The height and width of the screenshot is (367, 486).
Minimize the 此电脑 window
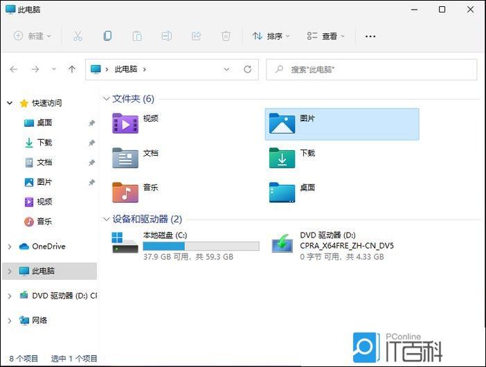coord(414,10)
